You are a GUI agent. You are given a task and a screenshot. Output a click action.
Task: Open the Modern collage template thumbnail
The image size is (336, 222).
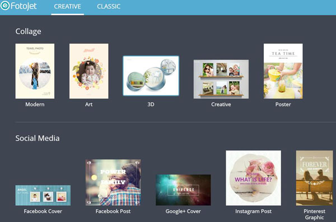click(35, 71)
